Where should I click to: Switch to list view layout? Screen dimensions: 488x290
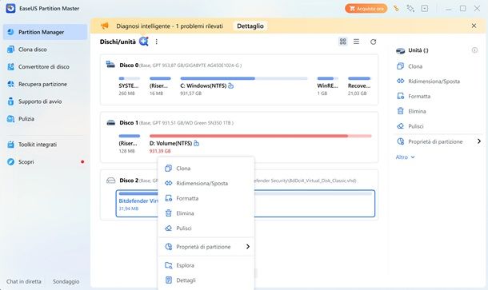point(356,42)
